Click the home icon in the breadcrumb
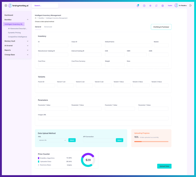Image resolution: width=196 pixels, height=177 pixels. click(x=36, y=18)
